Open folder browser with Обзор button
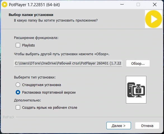This screenshot has width=164, height=134. pyautogui.click(x=138, y=63)
